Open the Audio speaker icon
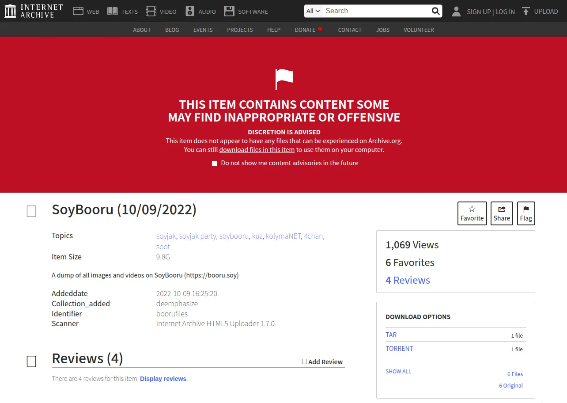Viewport: 567px width, 403px height. click(x=190, y=11)
